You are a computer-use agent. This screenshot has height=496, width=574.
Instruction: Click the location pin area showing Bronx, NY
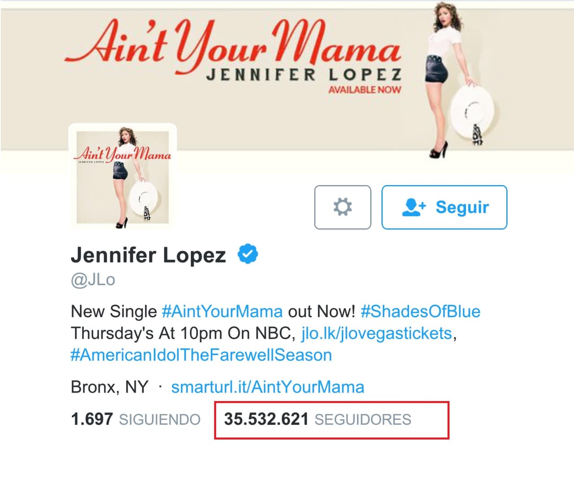click(x=109, y=386)
